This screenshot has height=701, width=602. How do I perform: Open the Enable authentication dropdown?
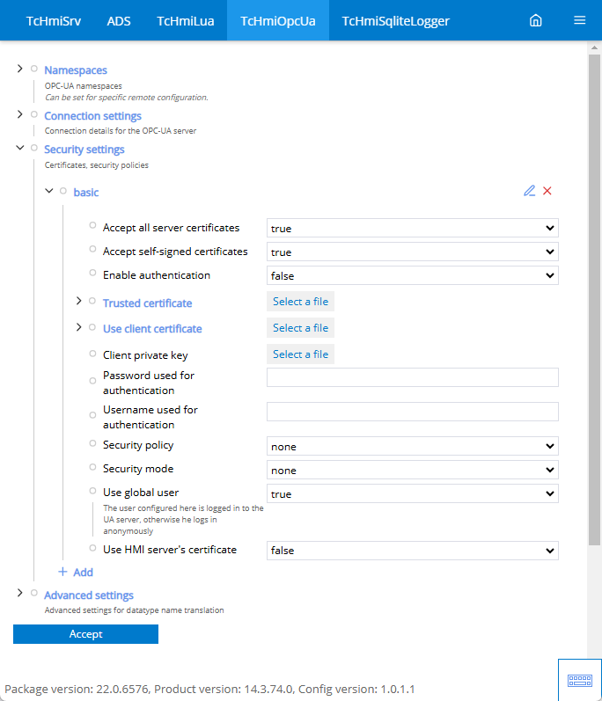pyautogui.click(x=413, y=275)
